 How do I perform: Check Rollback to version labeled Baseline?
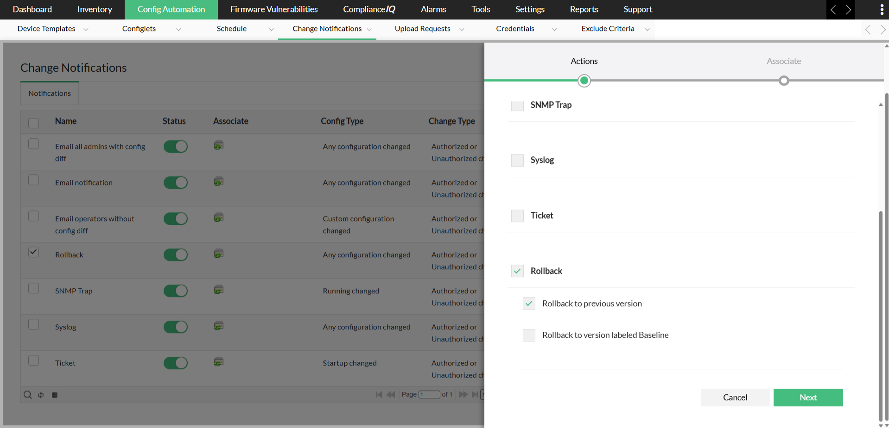[529, 335]
